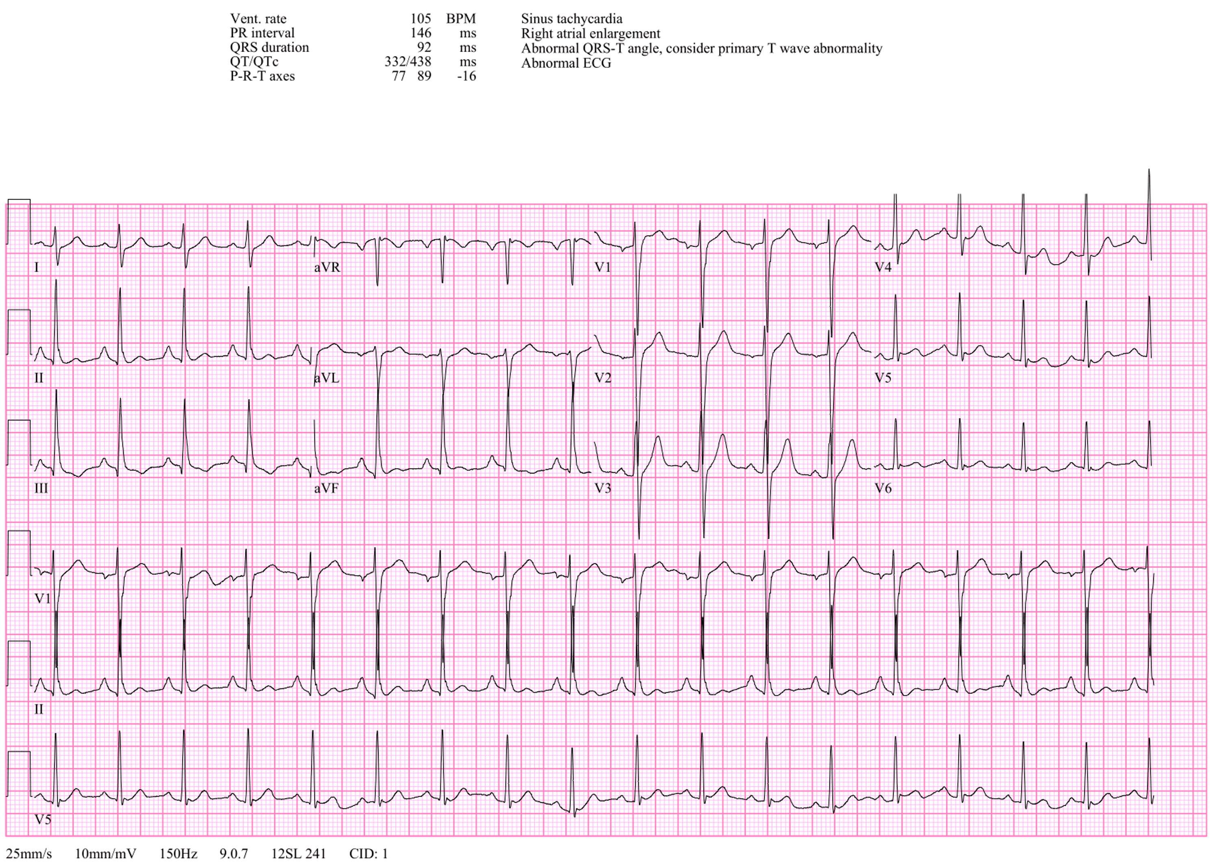Select the PR interval value '146'
Viewport: 1219px width, 862px height.
point(421,33)
